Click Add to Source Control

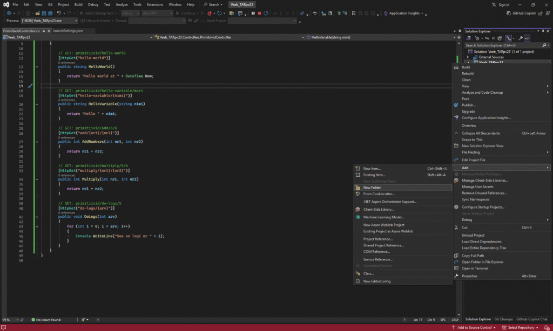[475, 327]
